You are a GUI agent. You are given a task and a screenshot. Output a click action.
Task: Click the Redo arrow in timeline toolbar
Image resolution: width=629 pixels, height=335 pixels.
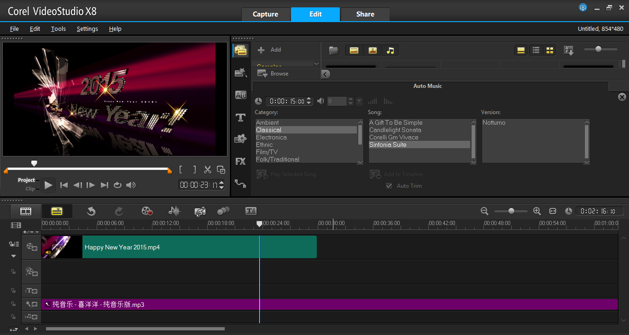pyautogui.click(x=119, y=211)
